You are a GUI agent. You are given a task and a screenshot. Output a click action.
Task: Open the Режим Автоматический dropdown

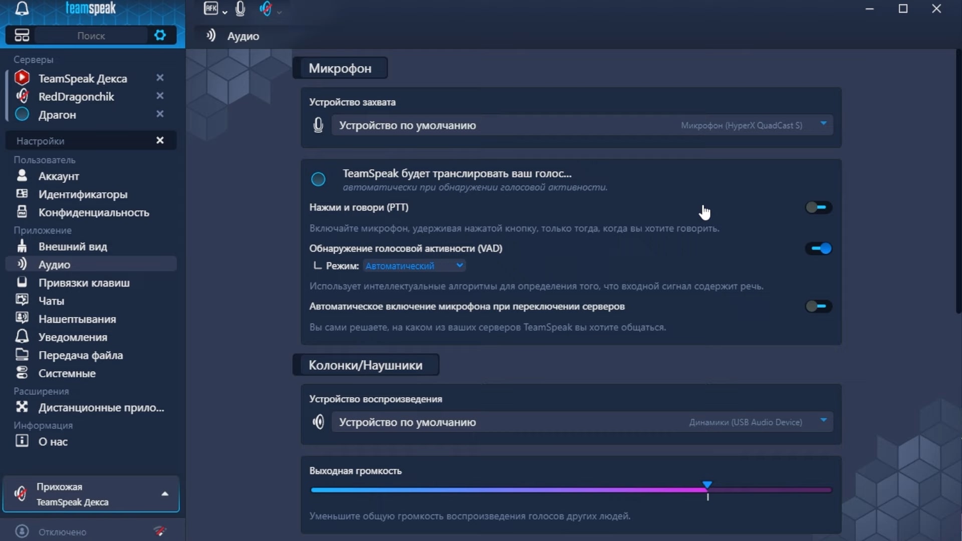pyautogui.click(x=414, y=266)
